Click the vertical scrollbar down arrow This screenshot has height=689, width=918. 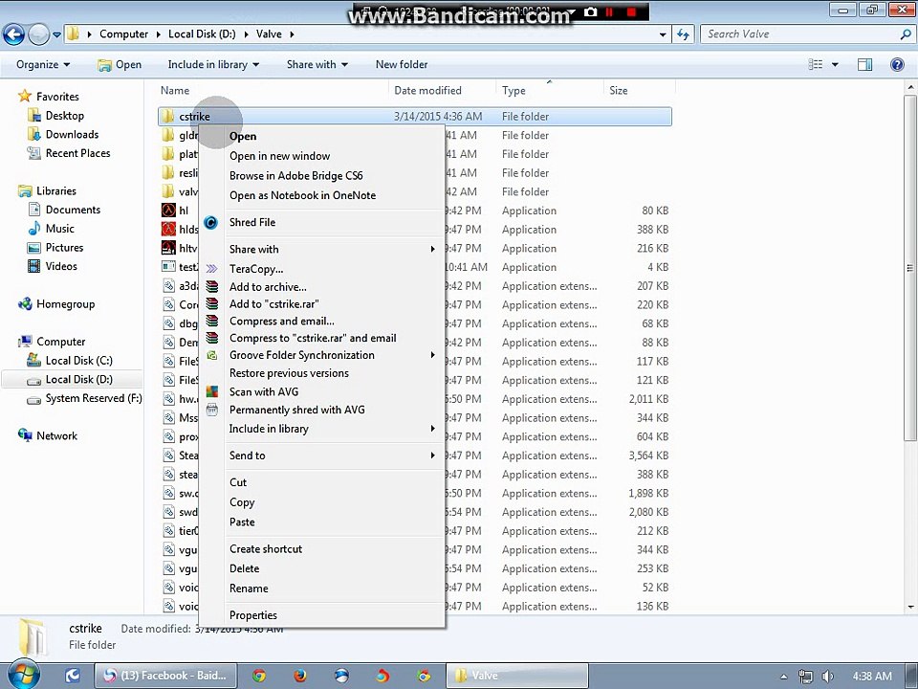(x=910, y=607)
